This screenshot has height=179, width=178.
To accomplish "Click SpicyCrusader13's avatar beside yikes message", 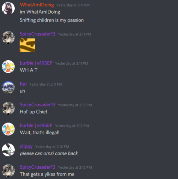I will (x=8, y=171).
